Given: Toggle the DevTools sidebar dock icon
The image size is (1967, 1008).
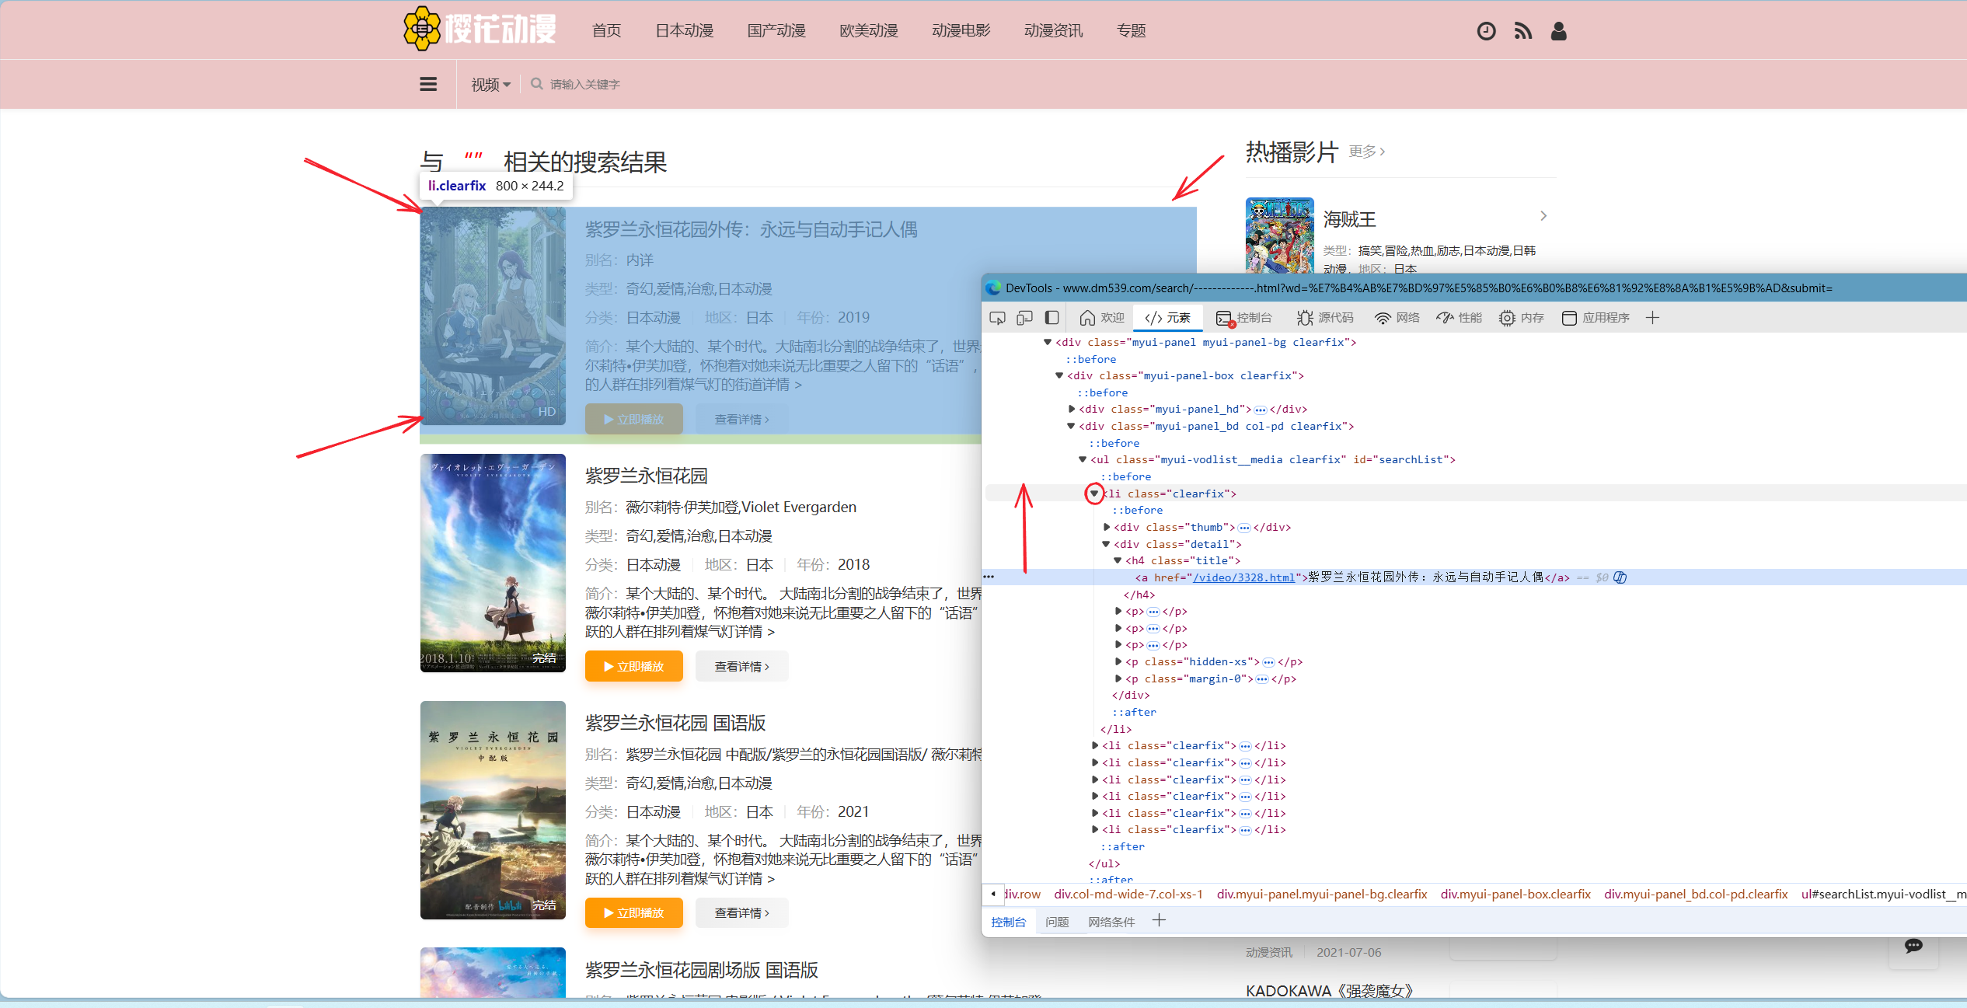Looking at the screenshot, I should (x=1052, y=317).
